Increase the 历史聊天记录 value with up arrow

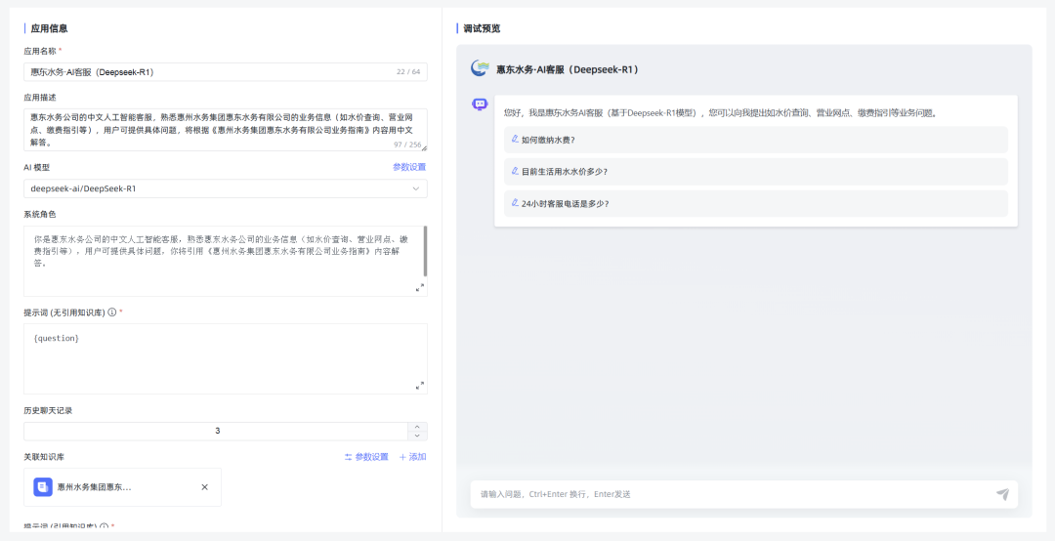coord(418,427)
